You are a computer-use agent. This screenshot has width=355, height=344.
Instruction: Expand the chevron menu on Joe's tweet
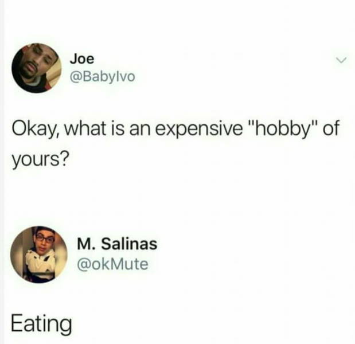341,60
